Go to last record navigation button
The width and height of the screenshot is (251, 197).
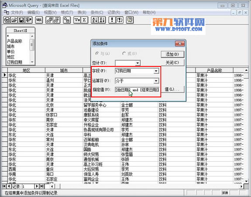(42, 186)
